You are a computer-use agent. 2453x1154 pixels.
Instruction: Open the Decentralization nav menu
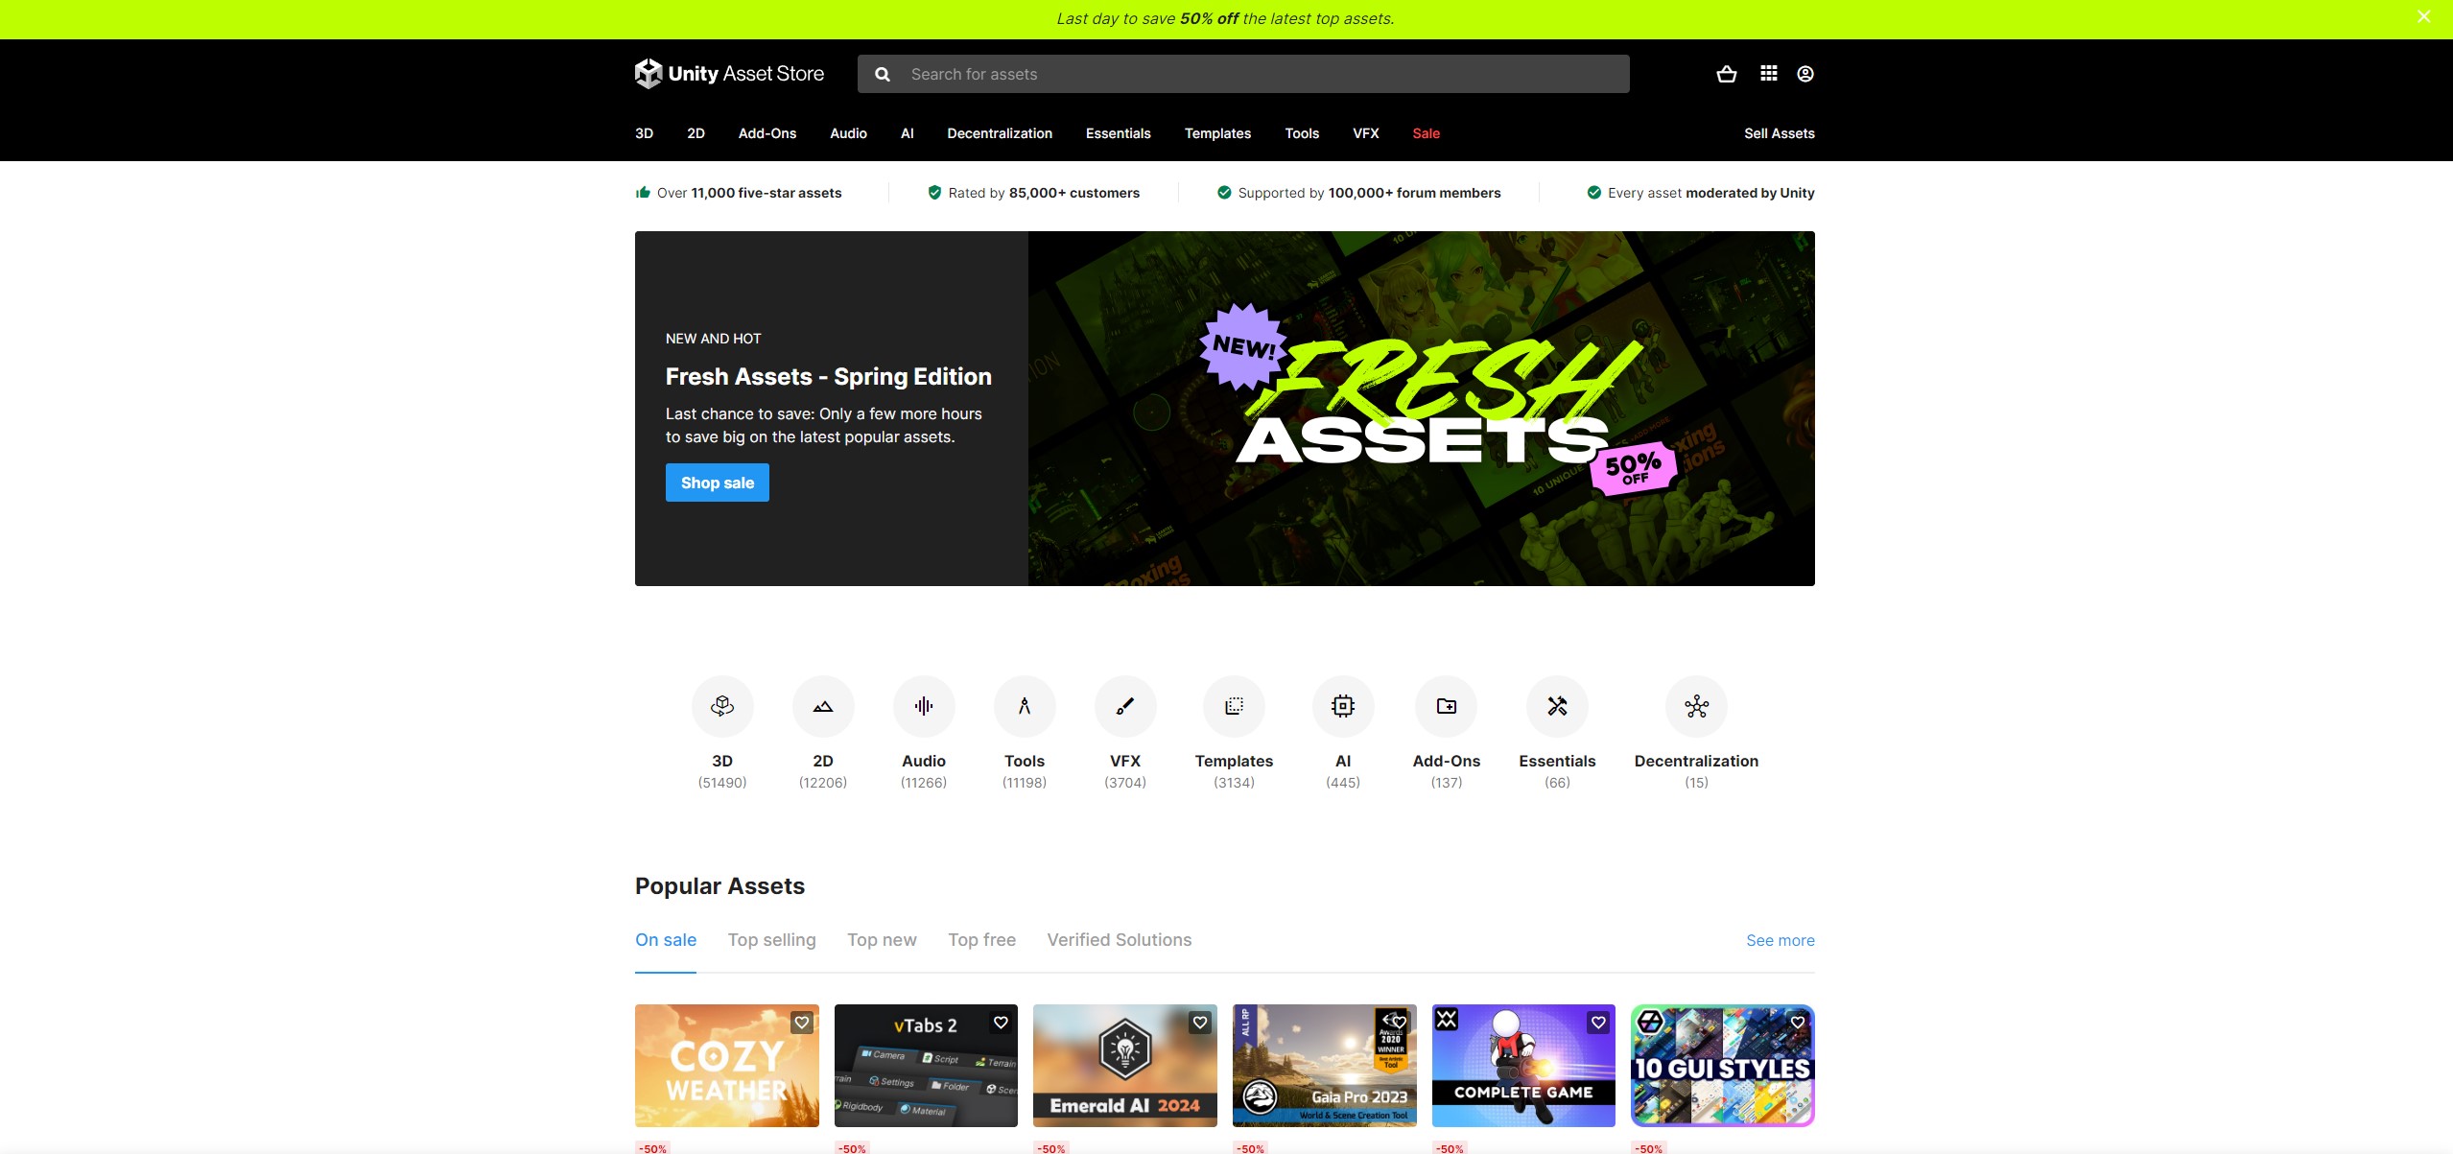[1000, 133]
